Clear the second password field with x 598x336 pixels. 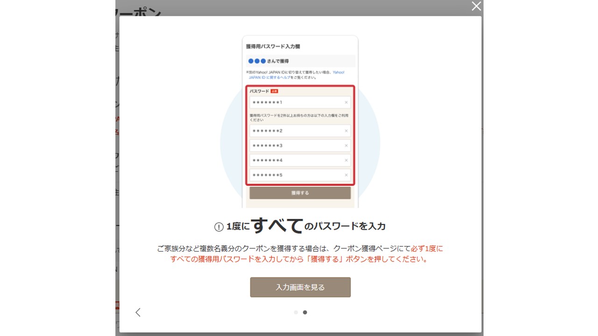tap(346, 131)
